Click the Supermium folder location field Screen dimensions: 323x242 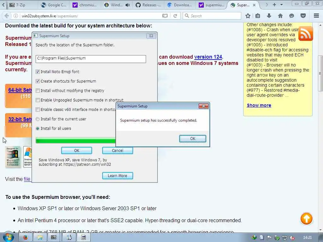pos(91,59)
